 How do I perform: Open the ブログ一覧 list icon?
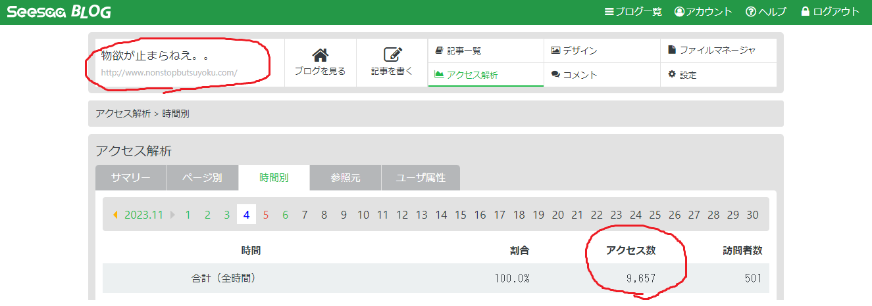coord(609,12)
